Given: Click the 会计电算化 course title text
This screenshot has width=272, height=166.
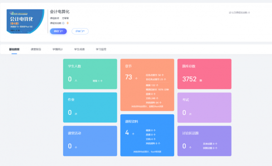Looking at the screenshot, I should pyautogui.click(x=60, y=12).
